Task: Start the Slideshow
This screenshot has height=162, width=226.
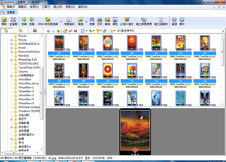Action: click(127, 21)
